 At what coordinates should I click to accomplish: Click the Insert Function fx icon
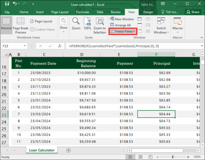click(60, 46)
